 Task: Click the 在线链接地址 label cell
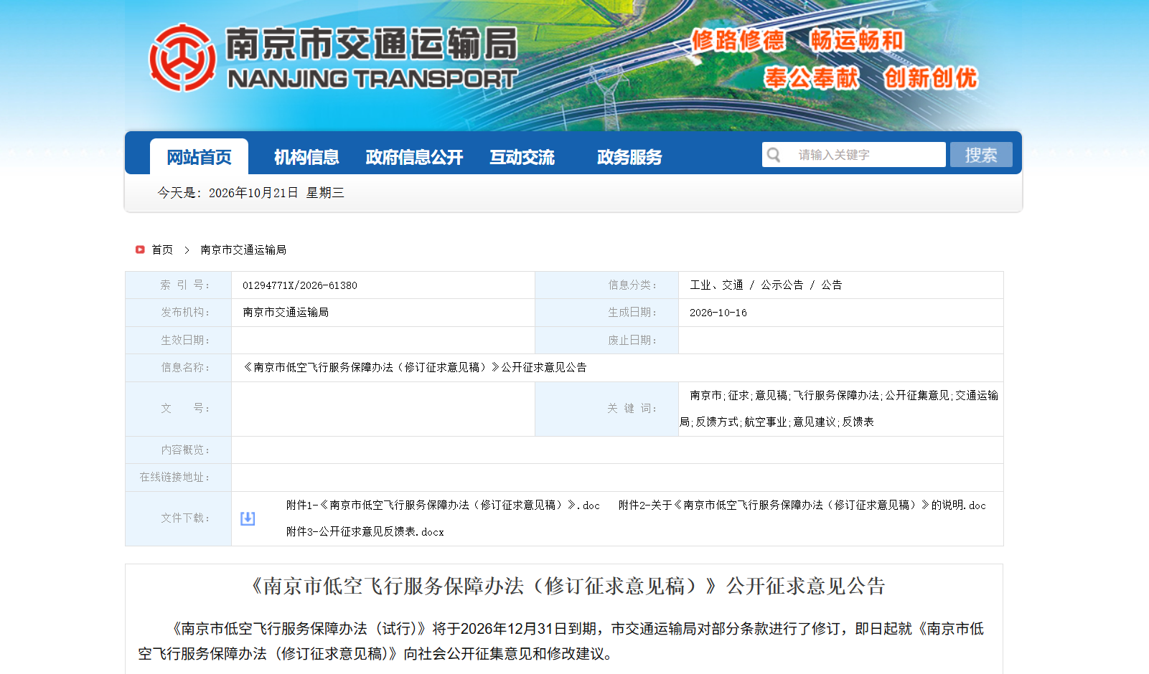coord(179,477)
